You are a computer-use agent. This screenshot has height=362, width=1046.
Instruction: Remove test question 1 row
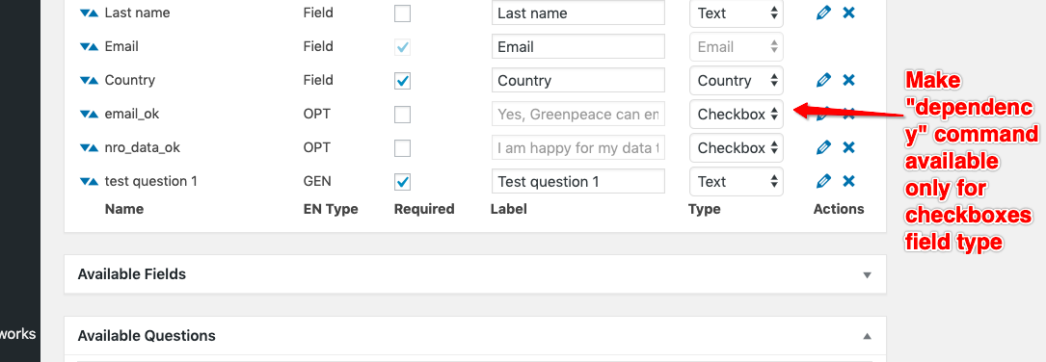point(848,181)
